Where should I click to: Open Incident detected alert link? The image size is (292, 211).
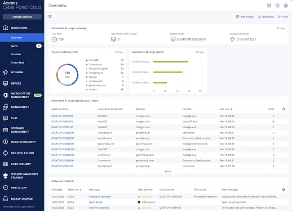(x=99, y=208)
